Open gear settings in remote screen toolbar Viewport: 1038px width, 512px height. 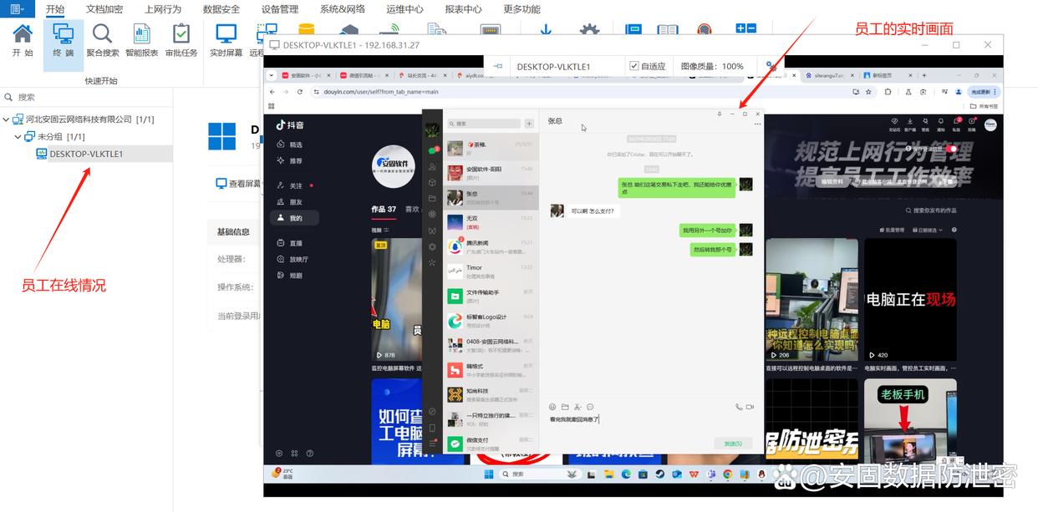coord(771,66)
